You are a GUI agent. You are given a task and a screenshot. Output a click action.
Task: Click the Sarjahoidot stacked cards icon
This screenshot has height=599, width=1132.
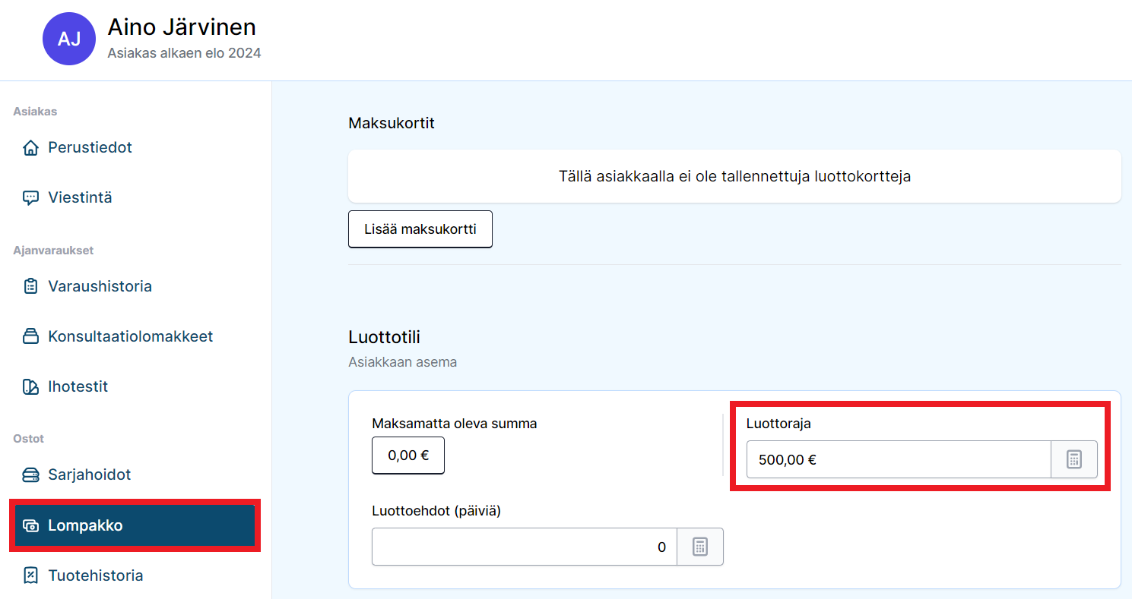(x=30, y=475)
